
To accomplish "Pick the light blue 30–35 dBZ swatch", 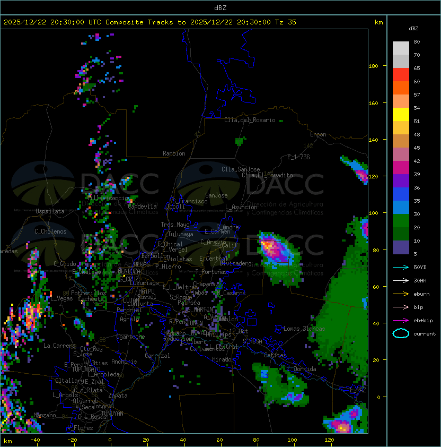I will coord(401,208).
